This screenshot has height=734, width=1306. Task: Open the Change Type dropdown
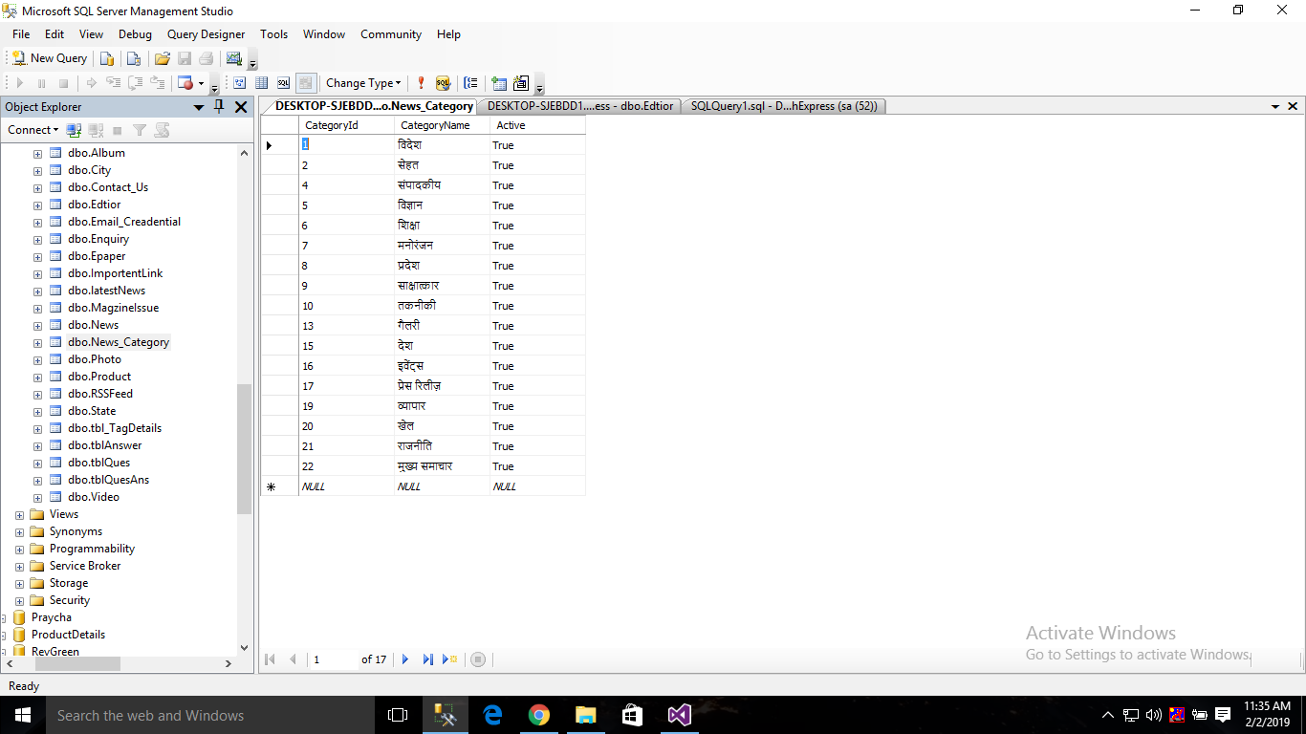[x=363, y=83]
